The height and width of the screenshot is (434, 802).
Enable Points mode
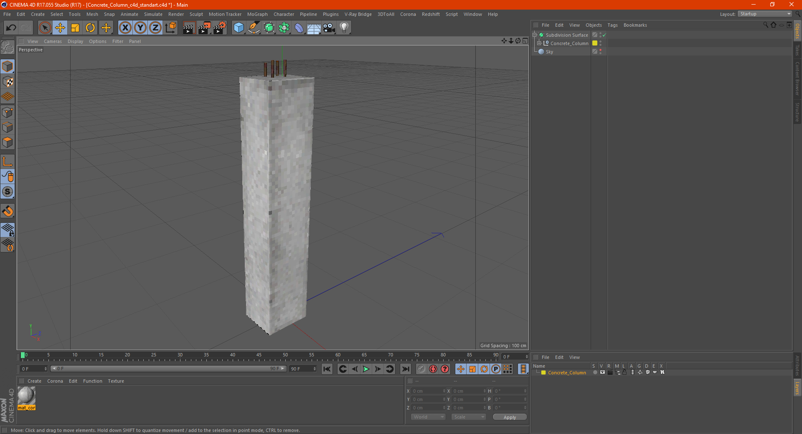point(8,112)
